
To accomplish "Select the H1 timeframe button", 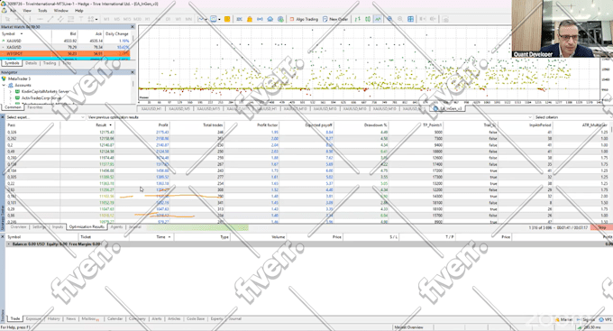I will coord(147,19).
